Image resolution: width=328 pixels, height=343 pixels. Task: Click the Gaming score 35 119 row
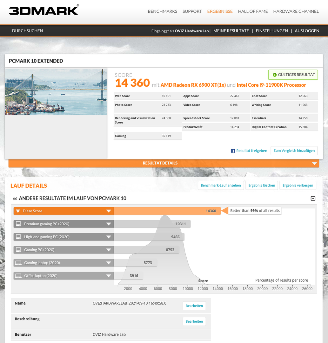click(x=148, y=136)
